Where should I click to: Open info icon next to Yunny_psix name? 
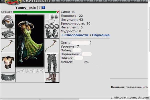pos(43,8)
